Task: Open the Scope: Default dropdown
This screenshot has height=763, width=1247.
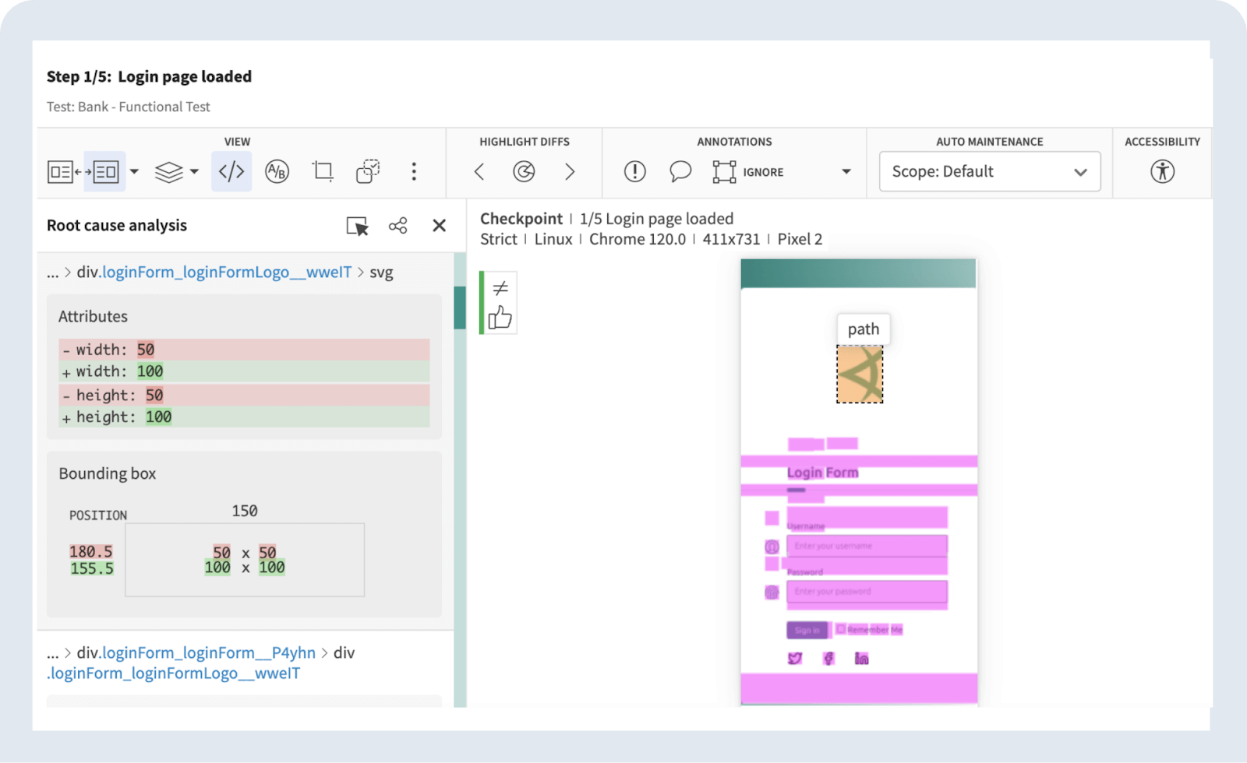Action: pyautogui.click(x=989, y=171)
